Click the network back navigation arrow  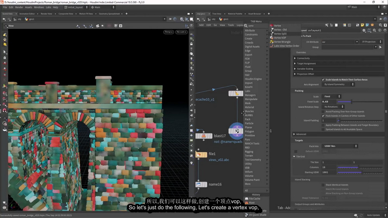point(198,19)
